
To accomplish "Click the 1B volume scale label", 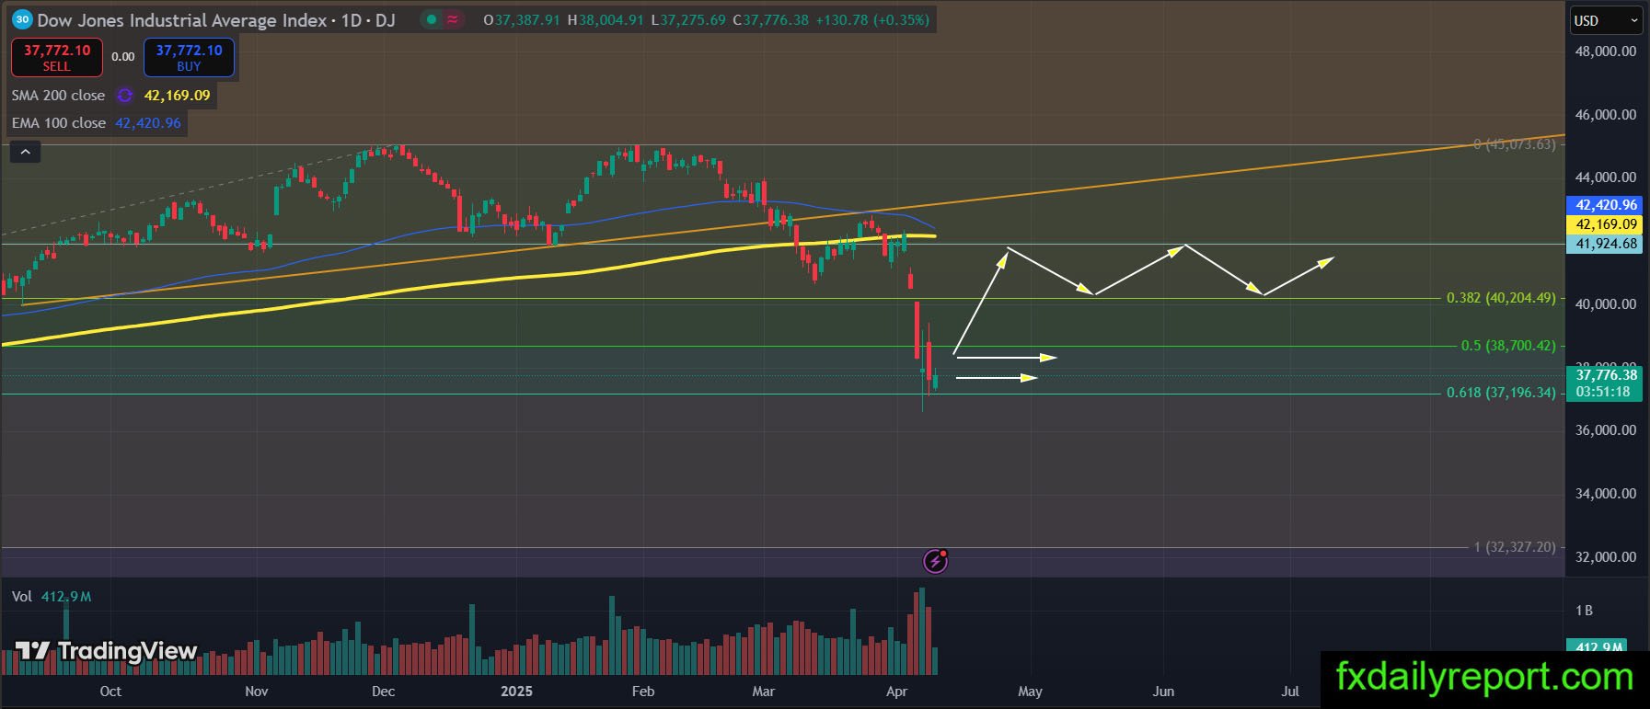I will 1584,611.
